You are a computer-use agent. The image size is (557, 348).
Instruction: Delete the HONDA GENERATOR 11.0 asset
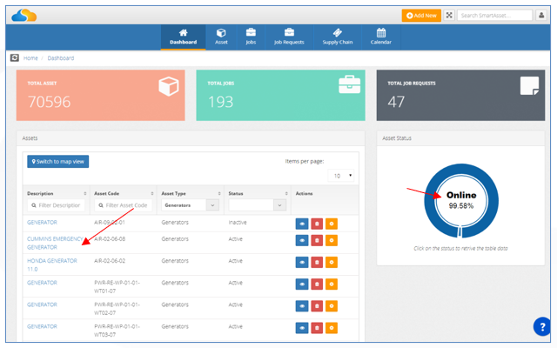tap(317, 263)
